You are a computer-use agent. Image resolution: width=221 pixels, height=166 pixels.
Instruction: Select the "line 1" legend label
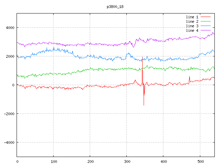tap(192, 17)
